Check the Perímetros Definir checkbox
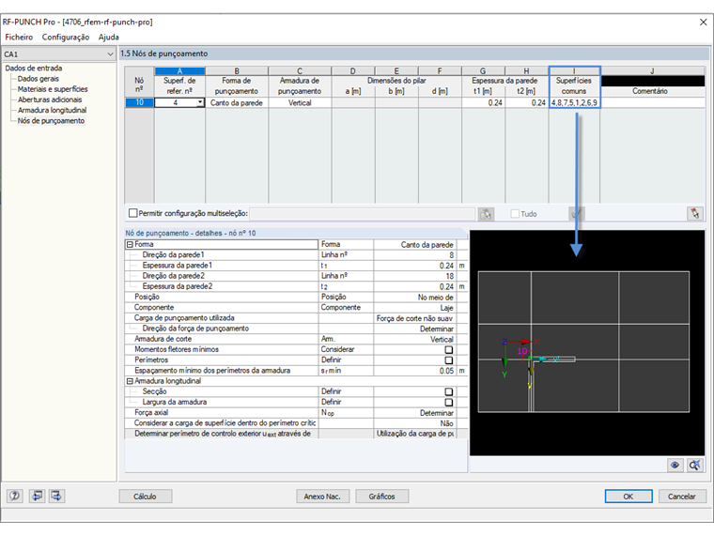The height and width of the screenshot is (535, 714). coord(448,360)
